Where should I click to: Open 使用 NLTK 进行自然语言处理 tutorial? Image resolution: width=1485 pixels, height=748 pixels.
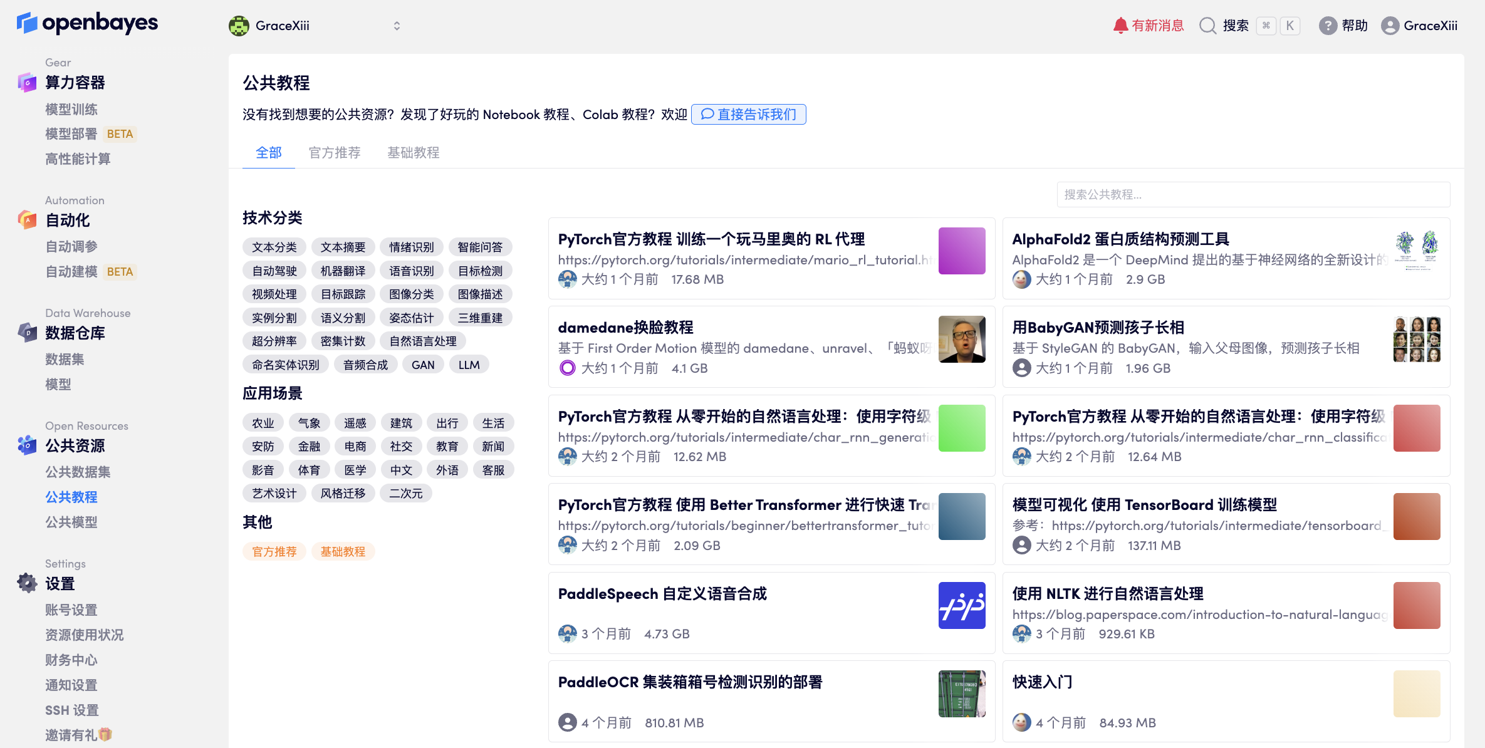pos(1108,594)
